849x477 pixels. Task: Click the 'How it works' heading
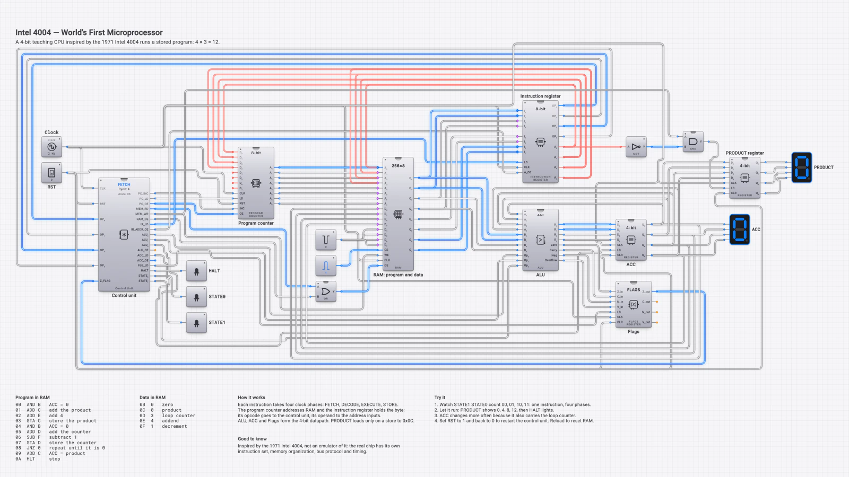tap(252, 397)
